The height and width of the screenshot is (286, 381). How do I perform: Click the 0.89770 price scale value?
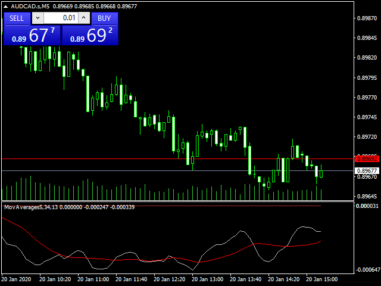point(367,98)
